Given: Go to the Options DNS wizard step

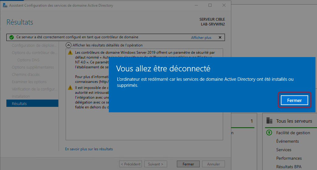Looking at the screenshot, I should click(28, 60).
